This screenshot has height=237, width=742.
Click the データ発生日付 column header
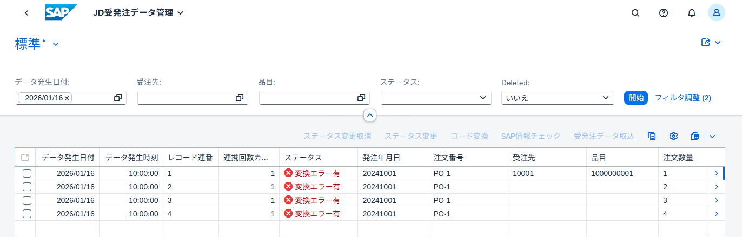click(68, 158)
